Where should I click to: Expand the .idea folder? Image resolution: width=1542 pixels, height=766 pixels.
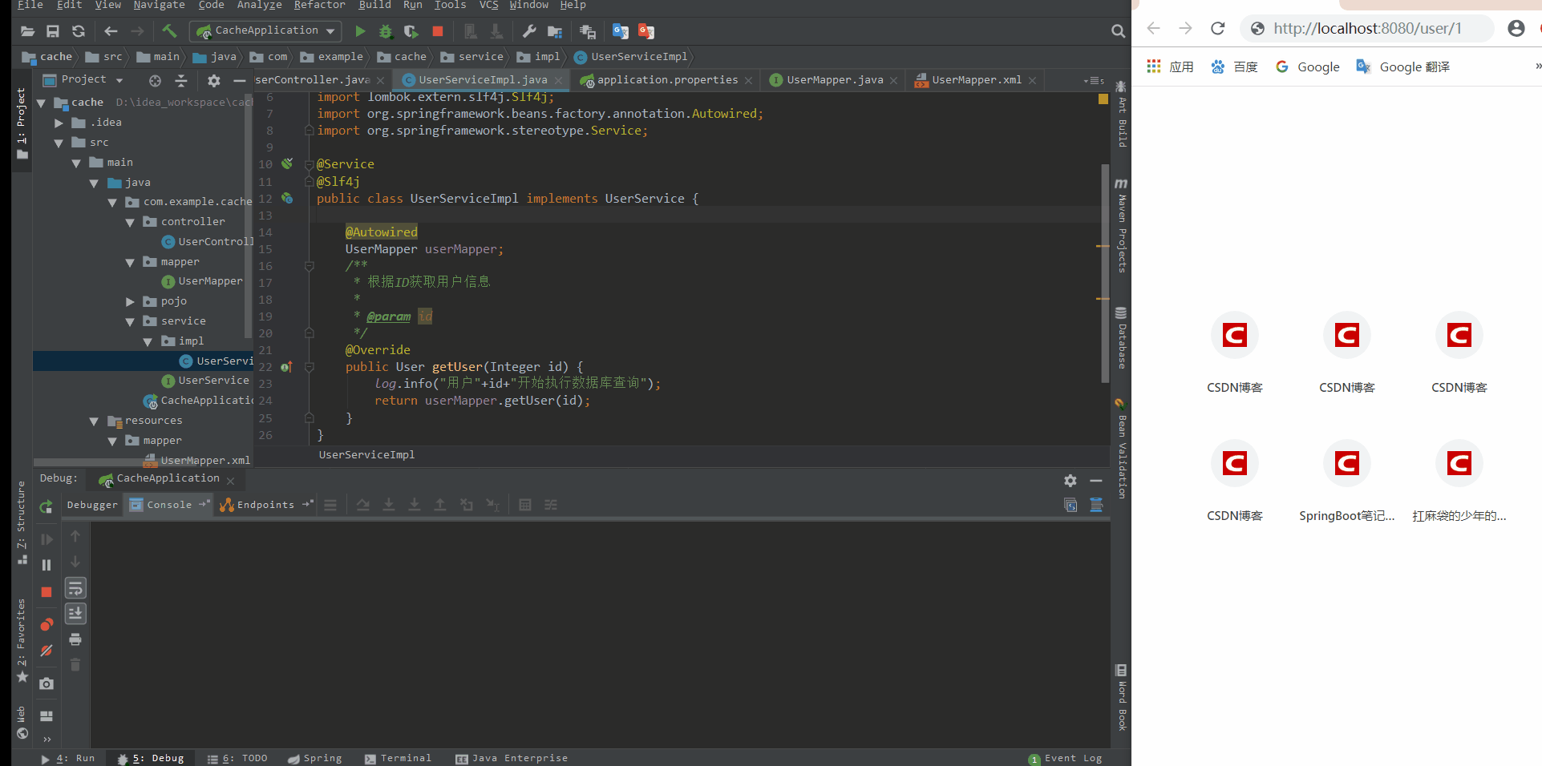coord(59,123)
